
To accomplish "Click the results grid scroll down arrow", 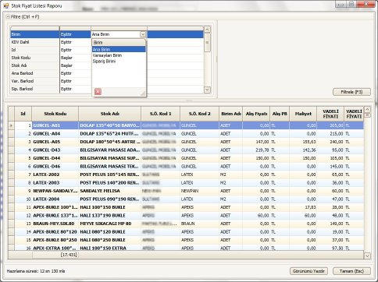I will point(367,256).
